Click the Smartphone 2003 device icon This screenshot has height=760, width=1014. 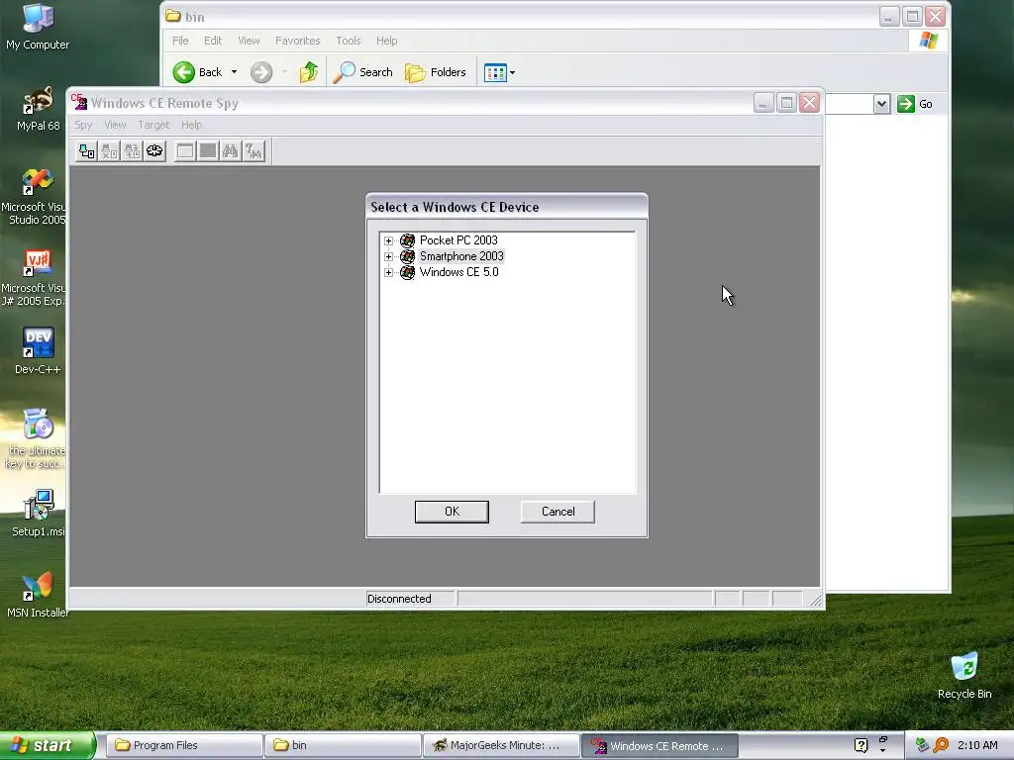[x=407, y=256]
